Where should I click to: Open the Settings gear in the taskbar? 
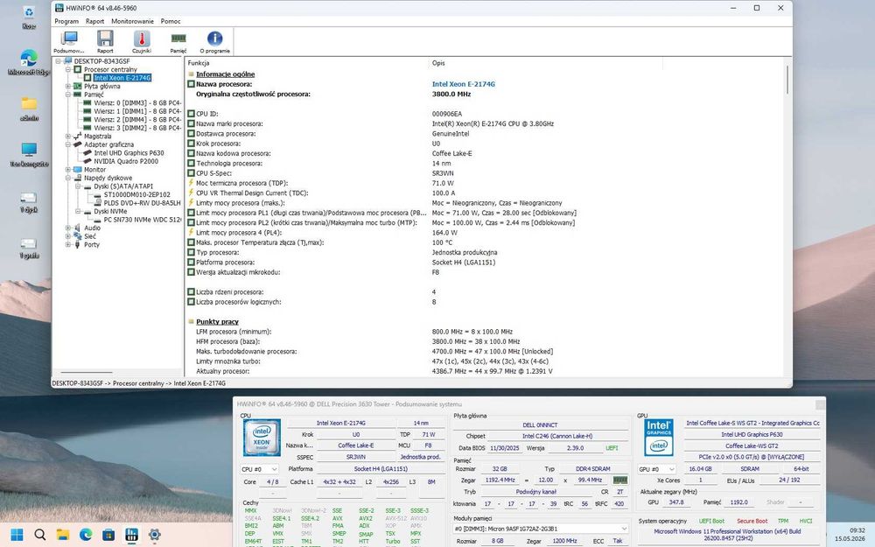point(155,535)
